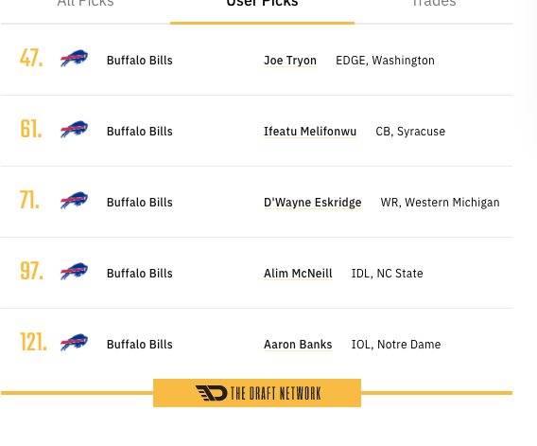Click Buffalo Bills team name at pick 97

(x=140, y=274)
